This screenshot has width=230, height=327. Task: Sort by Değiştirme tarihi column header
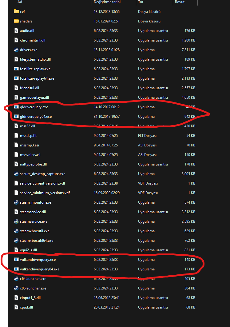[107, 2]
